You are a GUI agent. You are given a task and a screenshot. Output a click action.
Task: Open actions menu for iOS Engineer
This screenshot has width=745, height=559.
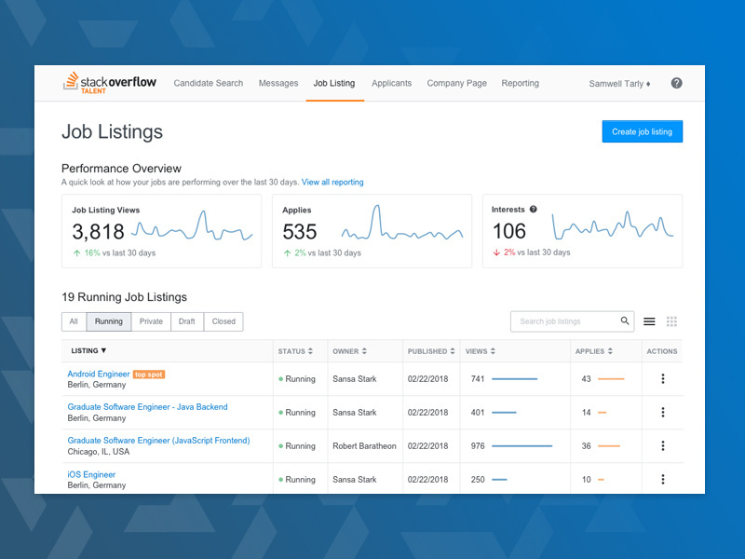pyautogui.click(x=663, y=480)
